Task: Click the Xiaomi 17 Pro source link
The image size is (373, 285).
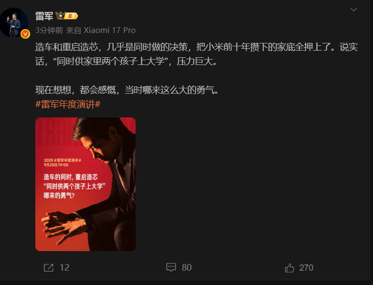Action: click(110, 30)
